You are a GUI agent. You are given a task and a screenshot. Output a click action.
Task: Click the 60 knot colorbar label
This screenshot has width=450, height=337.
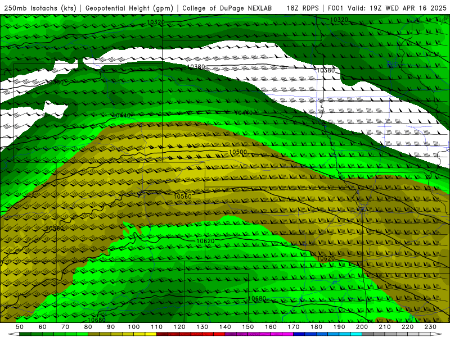[42, 327]
